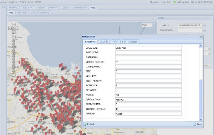The width and height of the screenshot is (214, 135).
Task: Switch to Map Track sub-tab
Action: click(22, 13)
